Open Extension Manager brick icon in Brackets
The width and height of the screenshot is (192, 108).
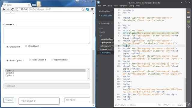189,17
